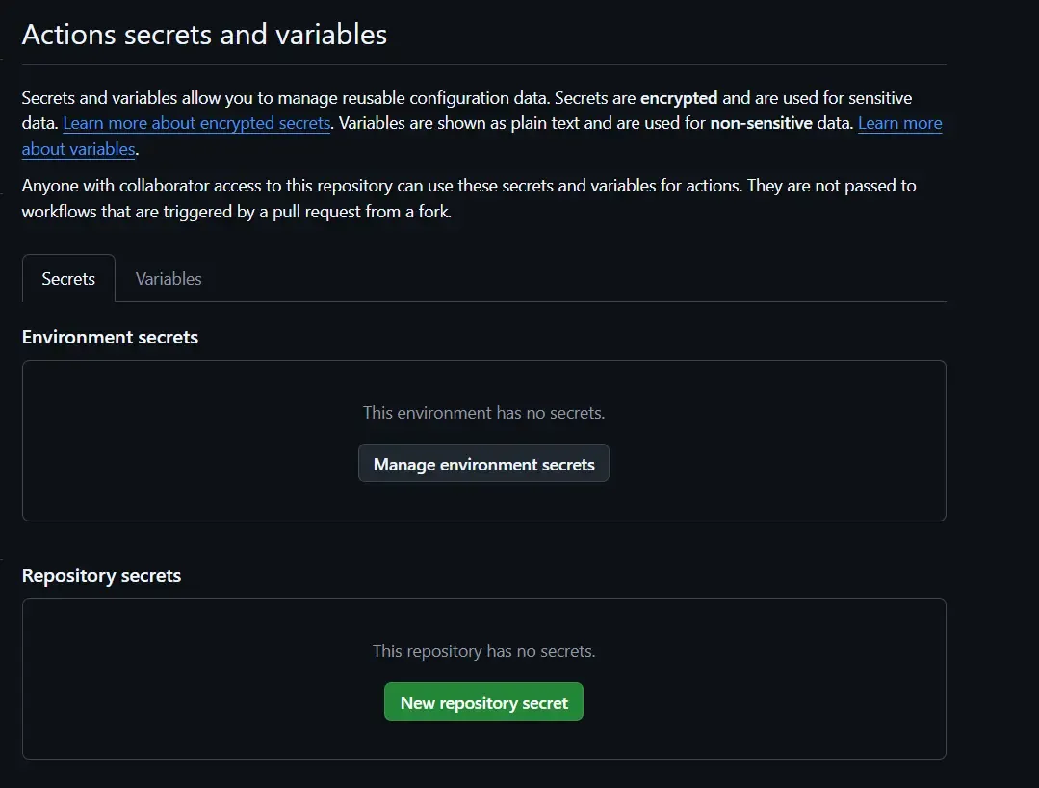Click Manage environment secrets button
Image resolution: width=1039 pixels, height=788 pixels.
point(483,464)
